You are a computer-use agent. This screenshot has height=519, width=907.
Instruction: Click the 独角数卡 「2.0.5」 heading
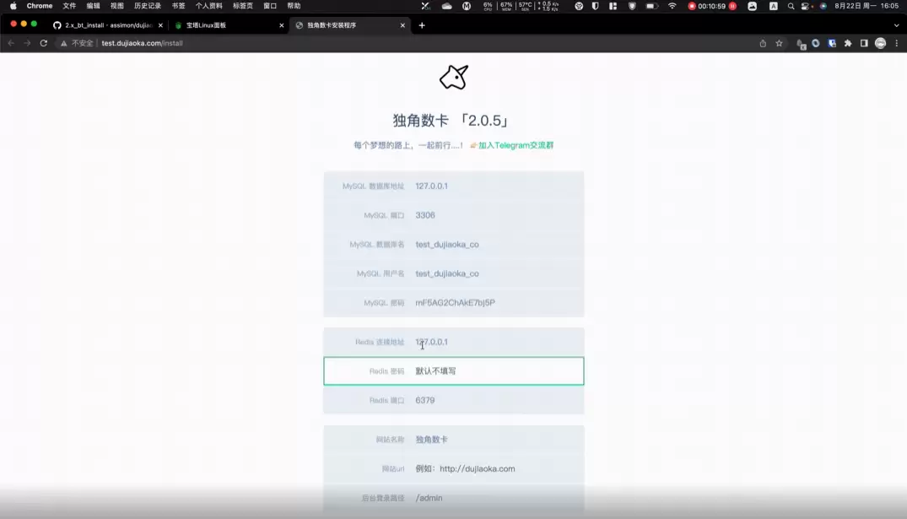451,121
